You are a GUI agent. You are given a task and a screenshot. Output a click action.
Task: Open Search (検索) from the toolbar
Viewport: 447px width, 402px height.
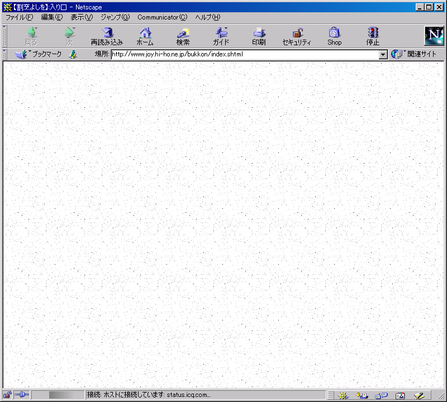click(183, 36)
